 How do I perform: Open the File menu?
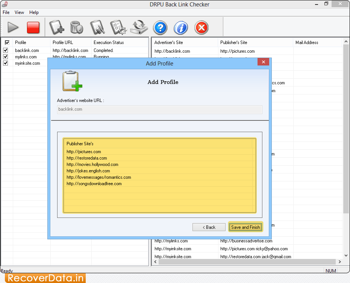click(x=6, y=12)
